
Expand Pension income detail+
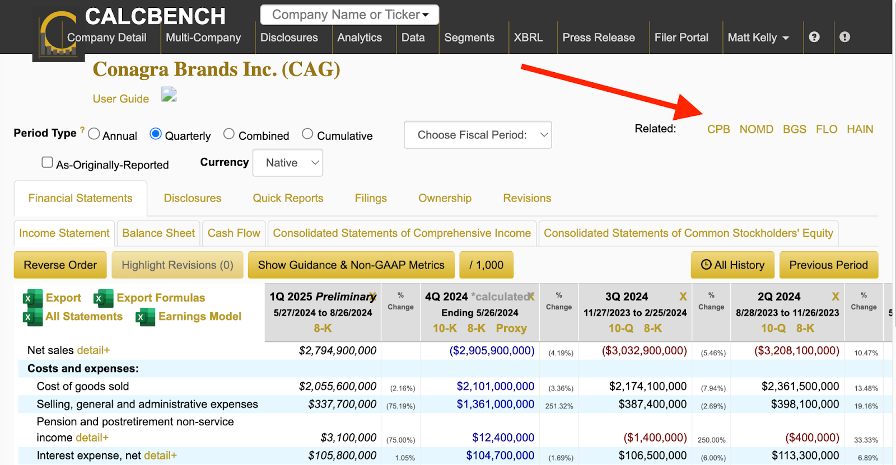[92, 438]
